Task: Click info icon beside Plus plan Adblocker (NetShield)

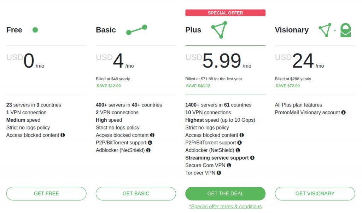Action: 238,150
